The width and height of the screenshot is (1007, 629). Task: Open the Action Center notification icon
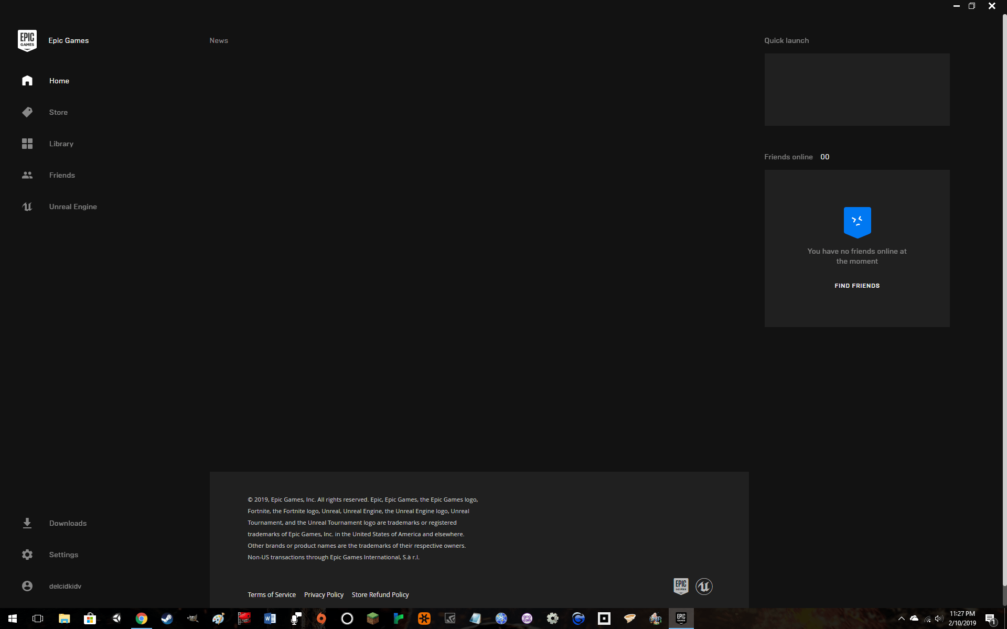click(x=990, y=619)
